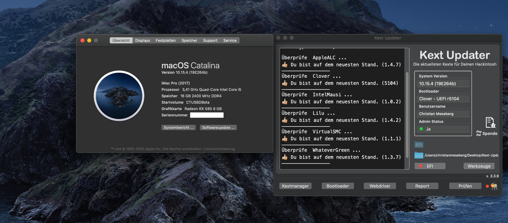Open the Lizenzvereinbarung link
Image resolution: width=508 pixels, height=223 pixels.
click(x=219, y=149)
